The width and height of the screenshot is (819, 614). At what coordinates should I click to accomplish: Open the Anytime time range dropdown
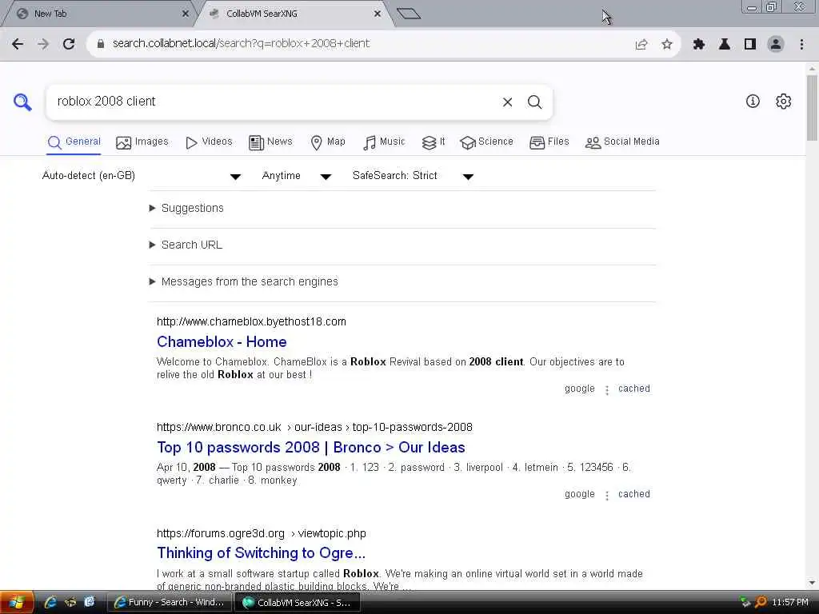[296, 176]
